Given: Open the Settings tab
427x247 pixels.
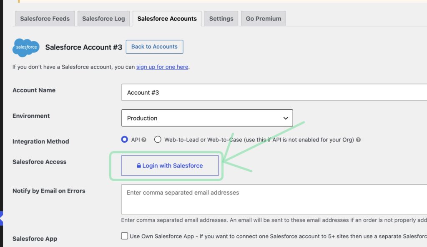Looking at the screenshot, I should 221,18.
